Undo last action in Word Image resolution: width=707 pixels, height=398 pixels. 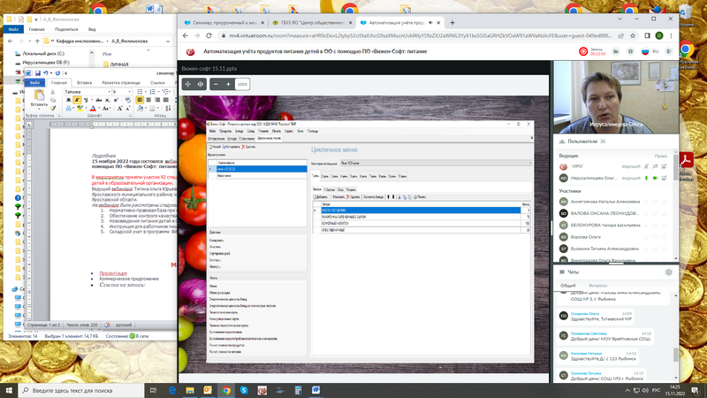tap(46, 73)
